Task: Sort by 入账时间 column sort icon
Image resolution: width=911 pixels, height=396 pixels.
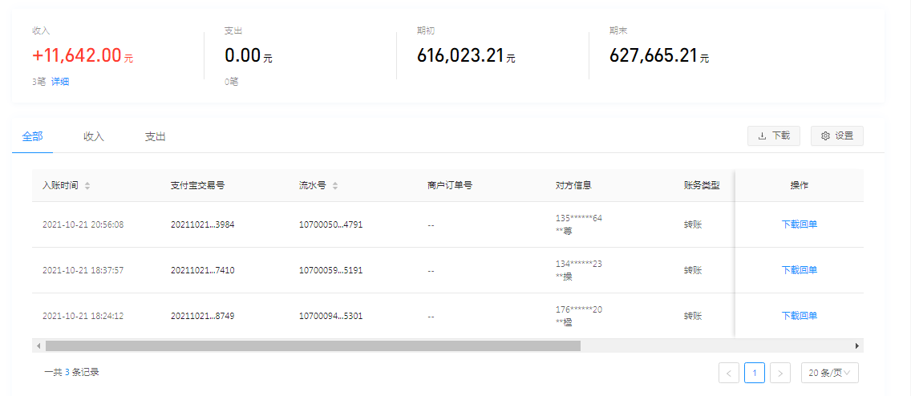Action: (87, 186)
